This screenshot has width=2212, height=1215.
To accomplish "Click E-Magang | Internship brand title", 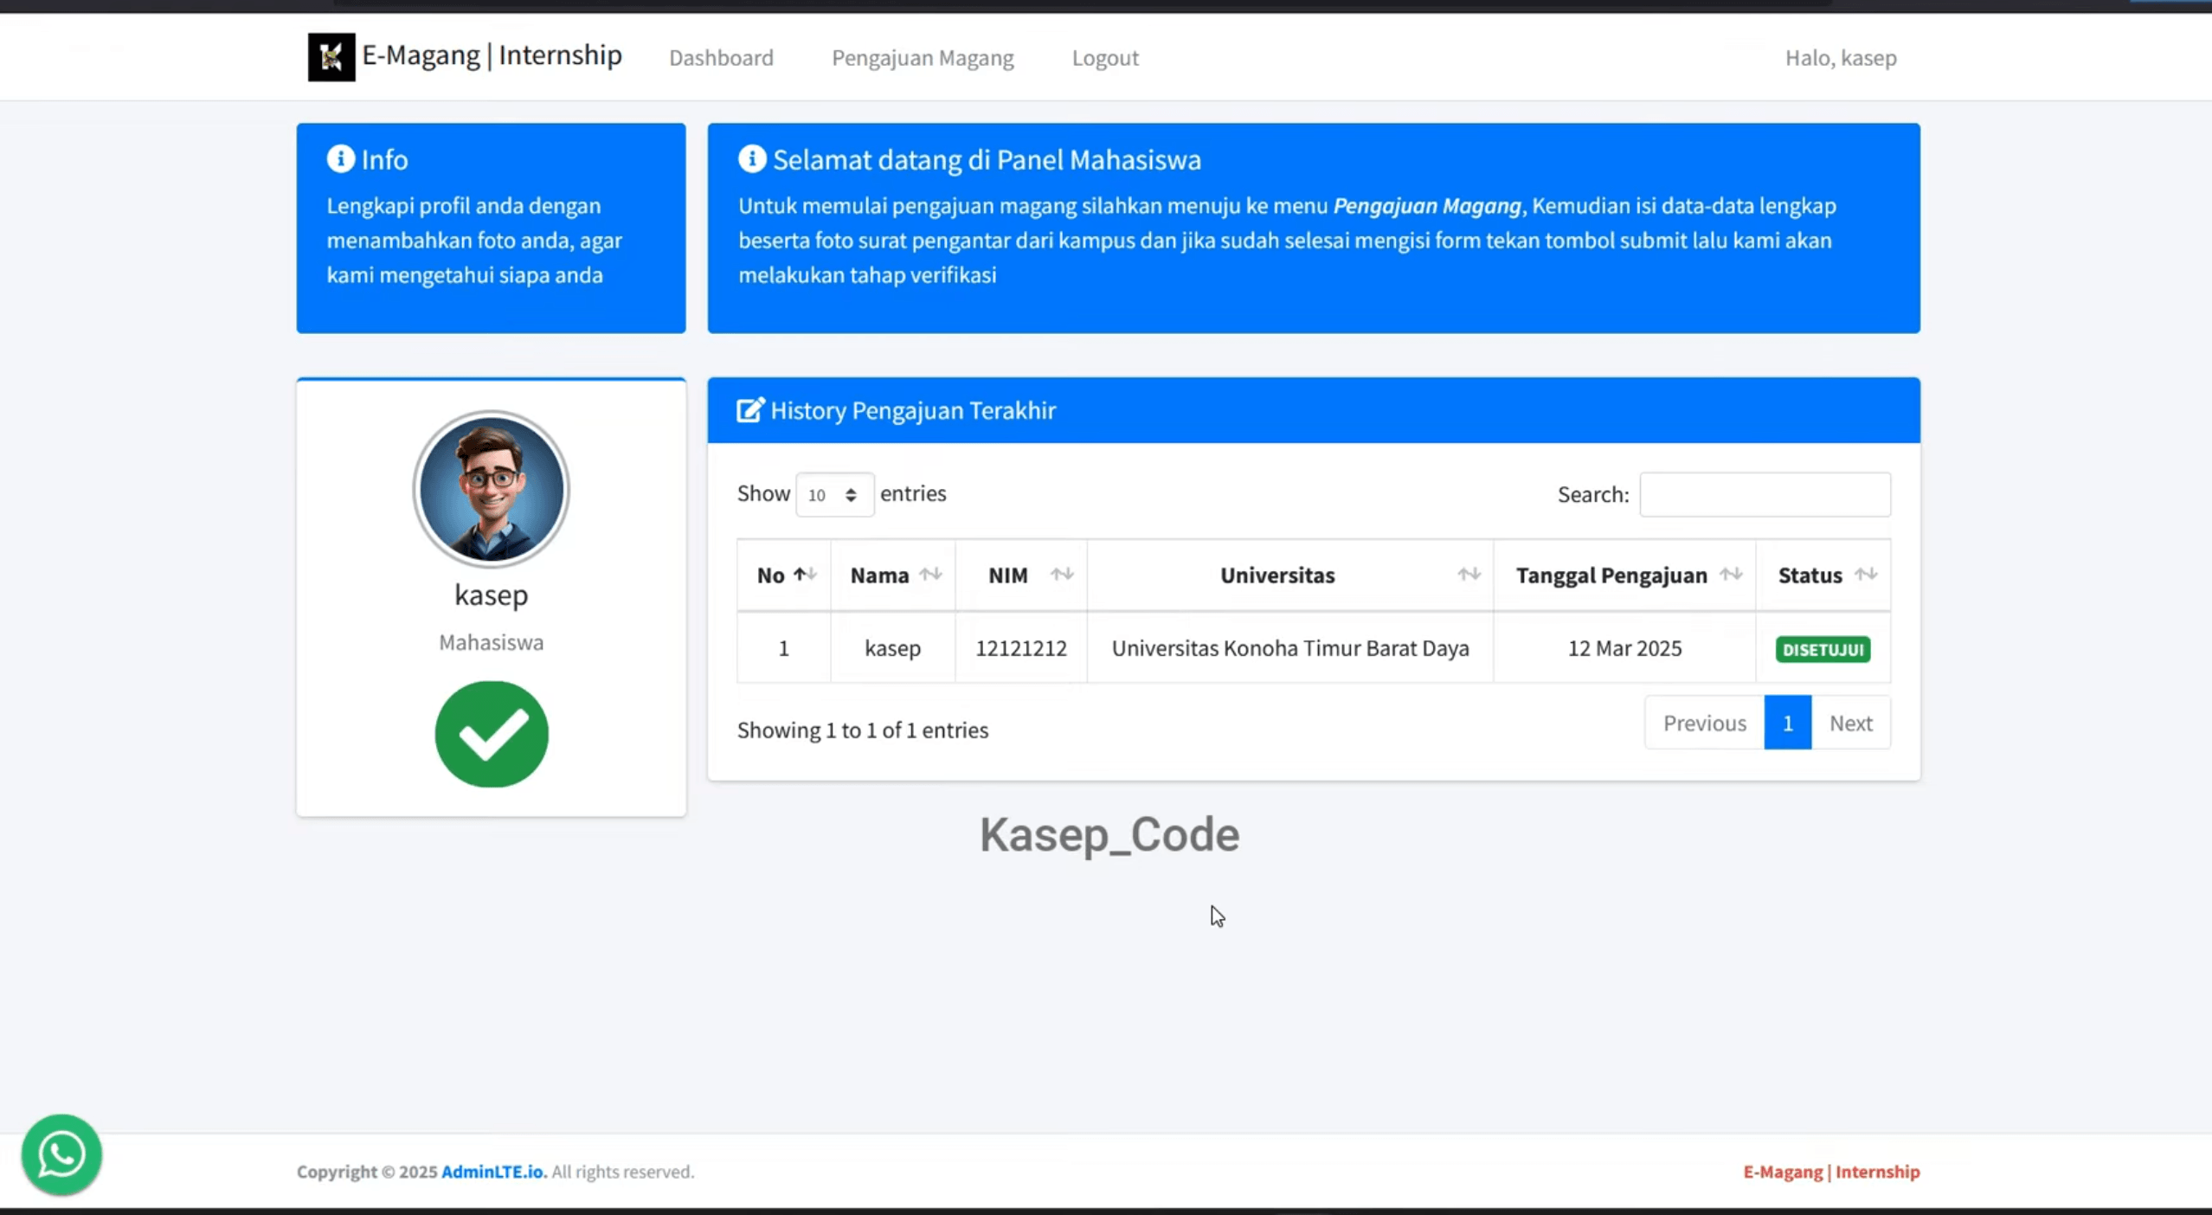I will click(492, 55).
